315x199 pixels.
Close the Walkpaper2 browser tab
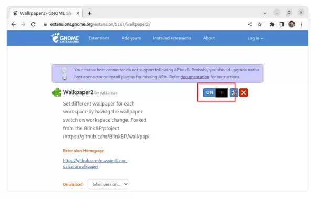[x=78, y=13]
